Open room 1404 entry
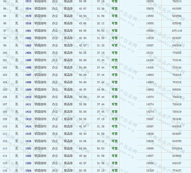Viewport: 191px width, 173px height. point(28,53)
